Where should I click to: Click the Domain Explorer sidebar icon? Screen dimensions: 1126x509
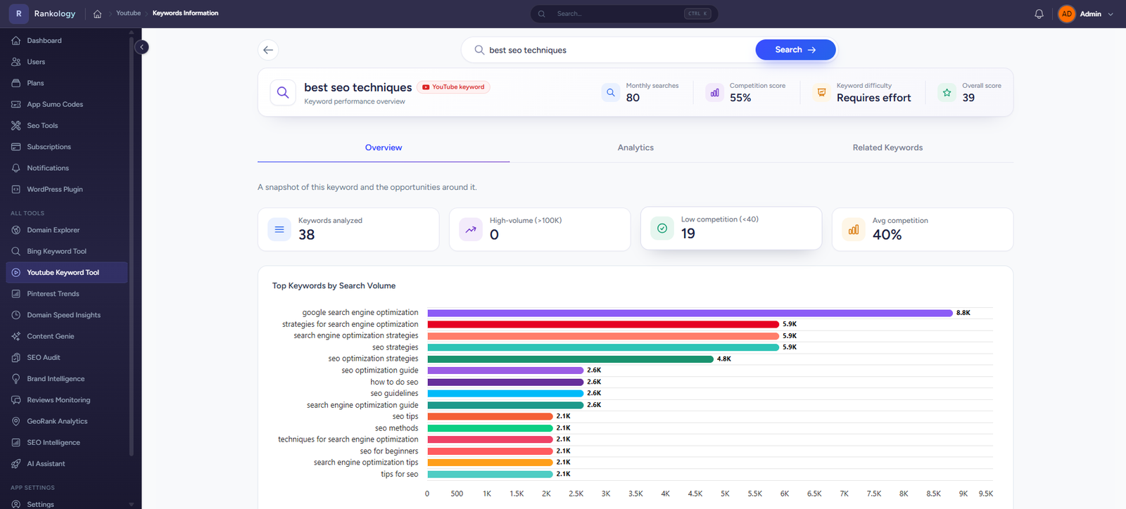(15, 230)
